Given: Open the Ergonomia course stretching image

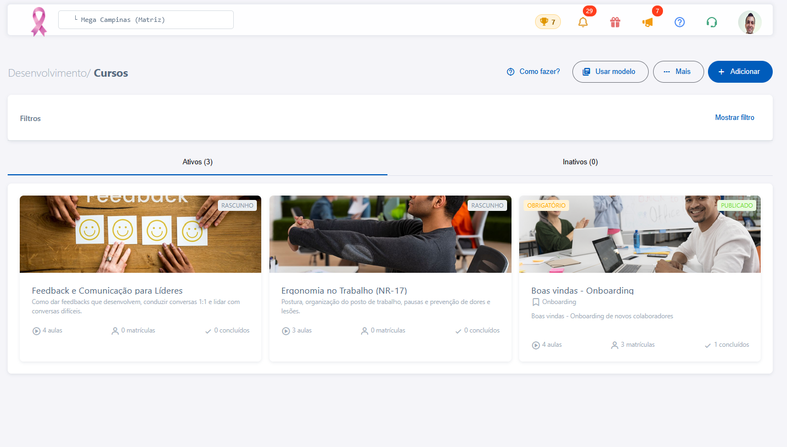Looking at the screenshot, I should pyautogui.click(x=390, y=234).
